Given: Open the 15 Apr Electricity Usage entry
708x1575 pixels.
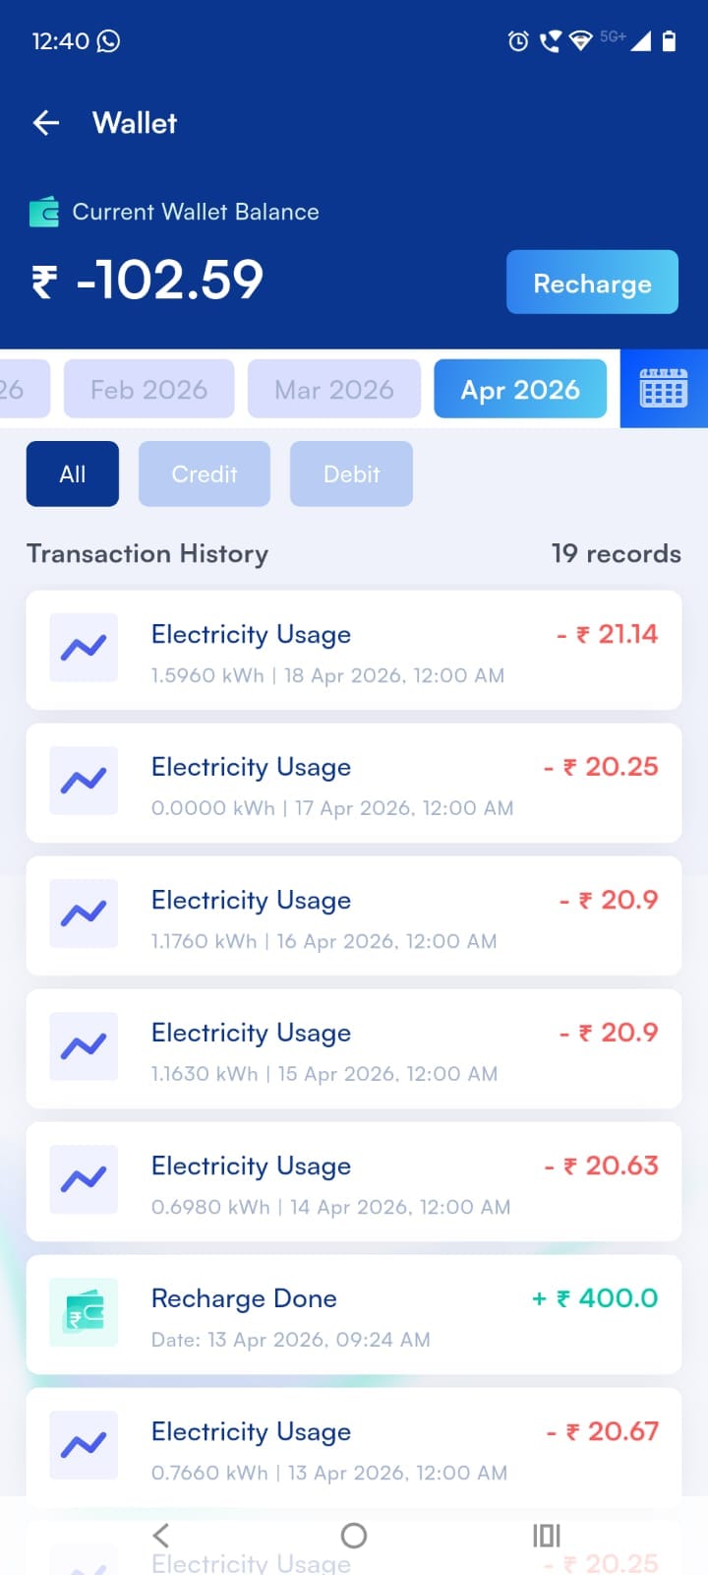Looking at the screenshot, I should [354, 1048].
